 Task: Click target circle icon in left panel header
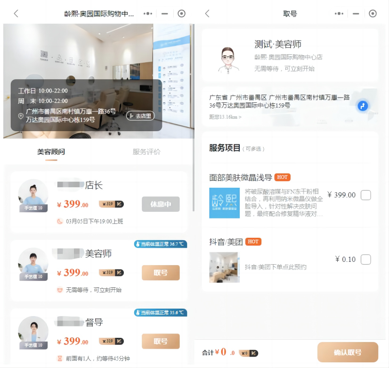point(182,14)
